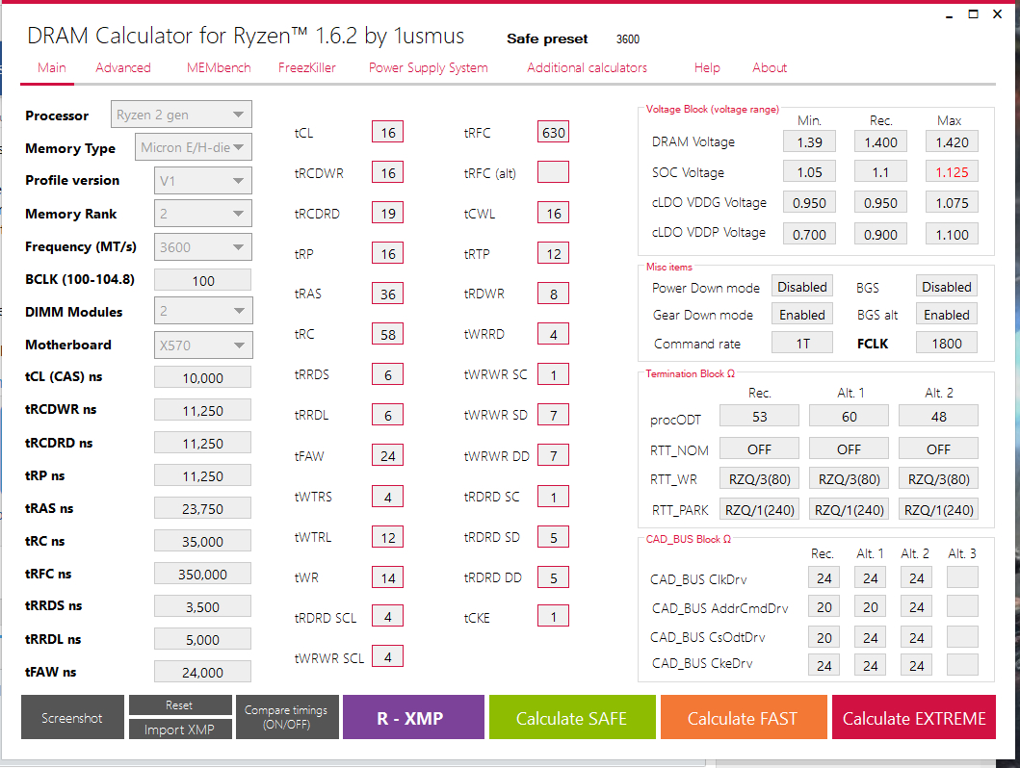Click Calculate EXTREME

click(x=914, y=717)
